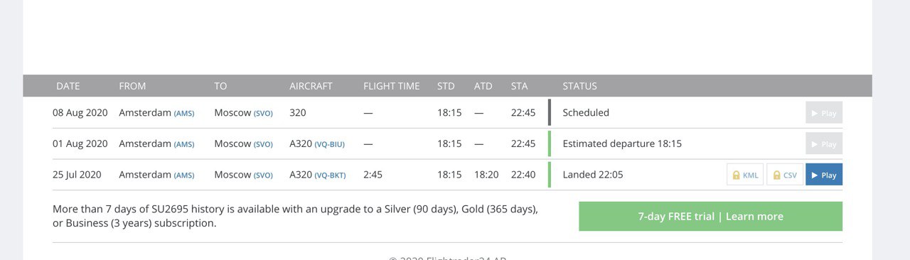Open AMS airport link in 25 Jul row
This screenshot has width=910, height=260.
tap(184, 175)
